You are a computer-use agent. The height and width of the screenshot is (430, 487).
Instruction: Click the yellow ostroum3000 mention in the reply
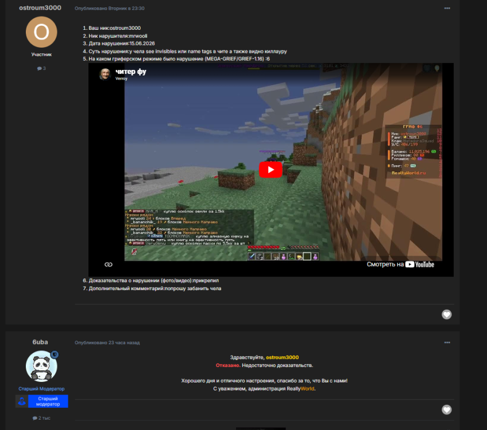click(283, 357)
